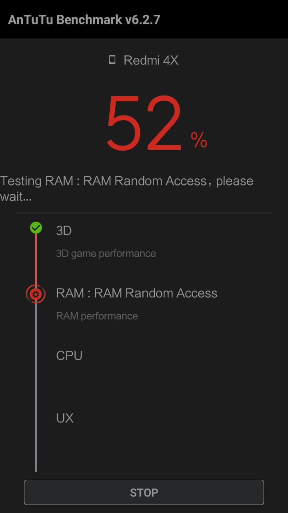Click the large red 52 progress number
The height and width of the screenshot is (513, 288).
coord(144,123)
